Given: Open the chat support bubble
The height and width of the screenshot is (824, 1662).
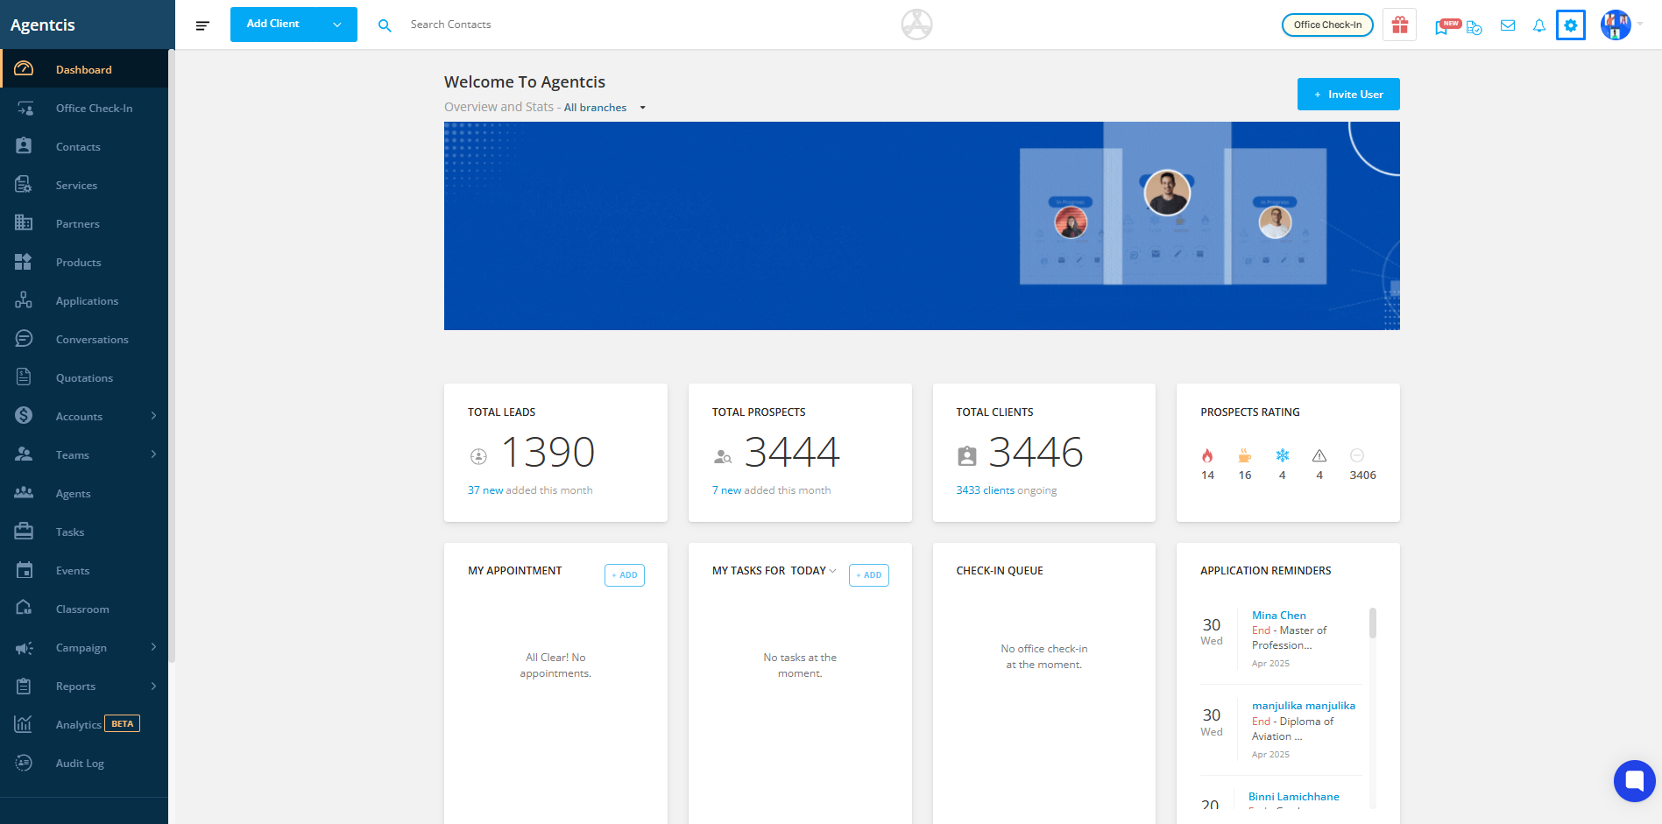Looking at the screenshot, I should [1635, 780].
